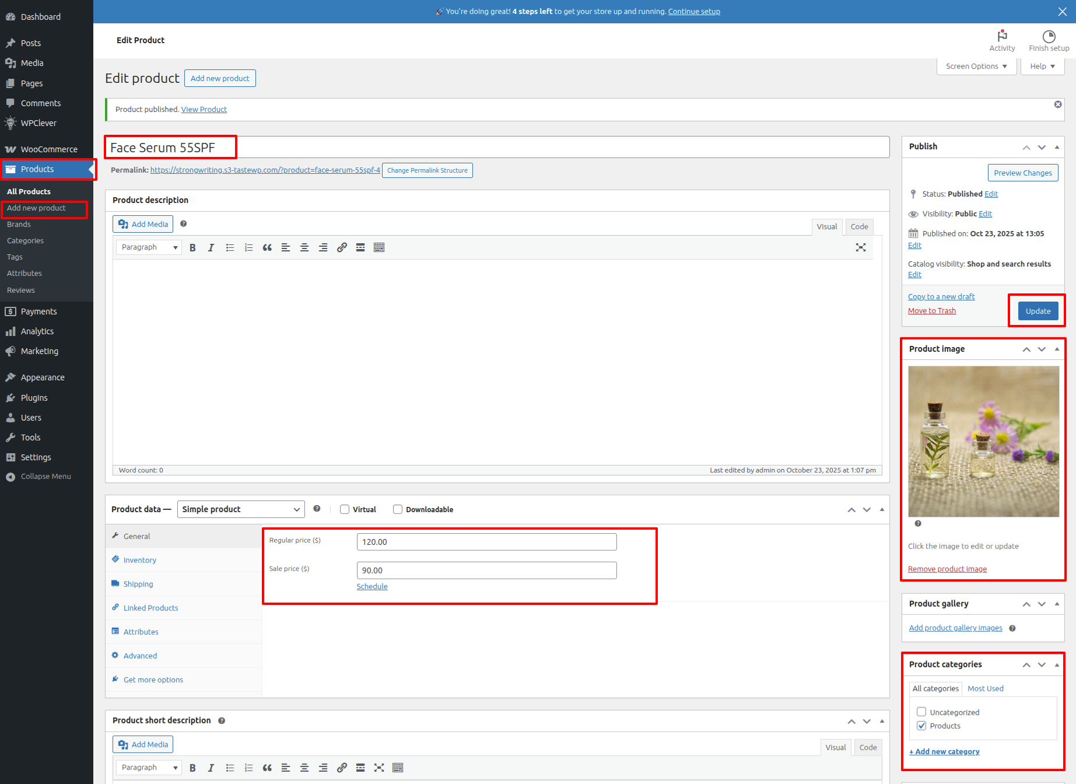The image size is (1076, 784).
Task: Switch to the Inventory product data tab
Action: (140, 560)
